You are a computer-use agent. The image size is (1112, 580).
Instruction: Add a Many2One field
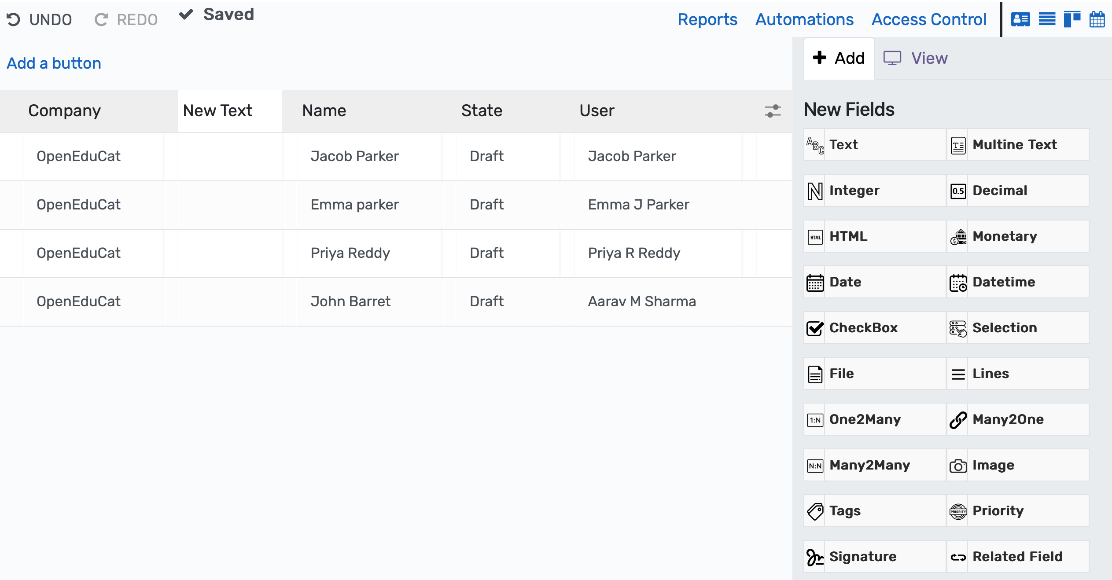[x=1017, y=419]
